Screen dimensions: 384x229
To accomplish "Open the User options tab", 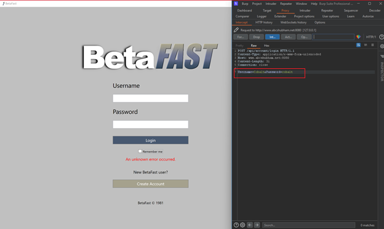I will (x=330, y=17).
